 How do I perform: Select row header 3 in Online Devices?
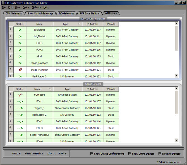[11, 108]
